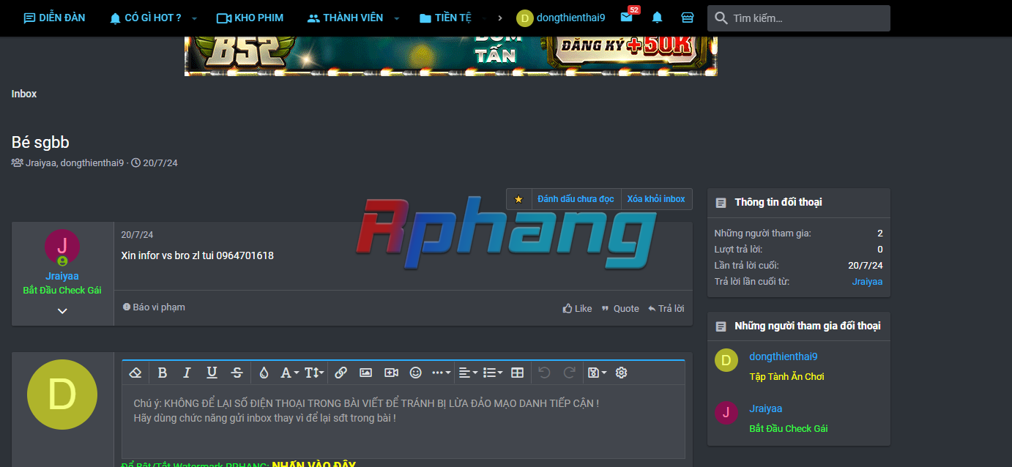Click the Bé sgbb conversation title

tap(40, 143)
